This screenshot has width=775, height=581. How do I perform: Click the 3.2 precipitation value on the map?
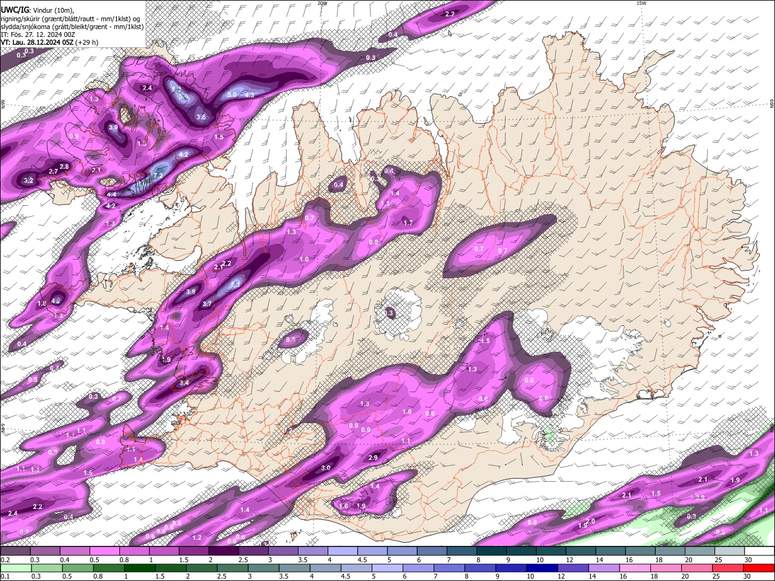click(x=28, y=180)
